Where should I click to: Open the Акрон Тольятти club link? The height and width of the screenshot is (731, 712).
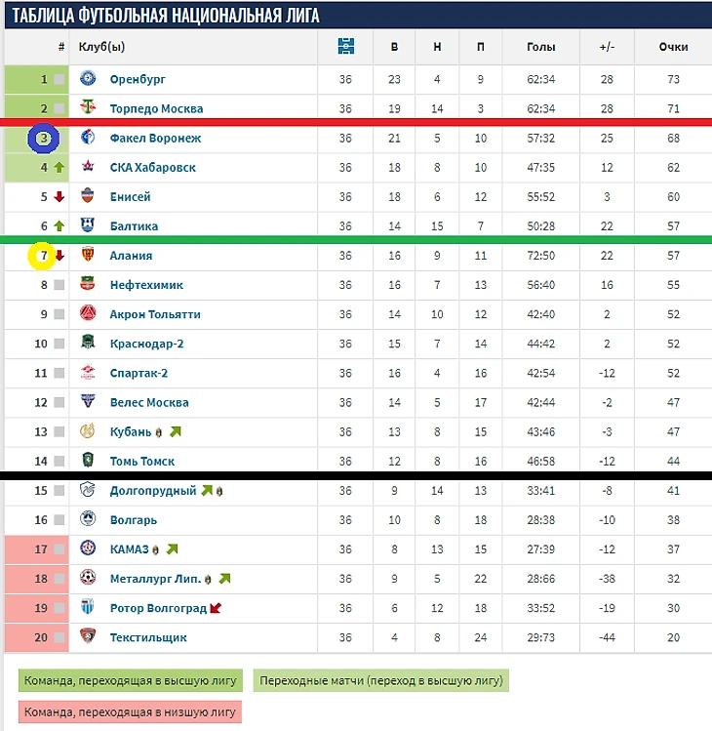click(x=155, y=314)
